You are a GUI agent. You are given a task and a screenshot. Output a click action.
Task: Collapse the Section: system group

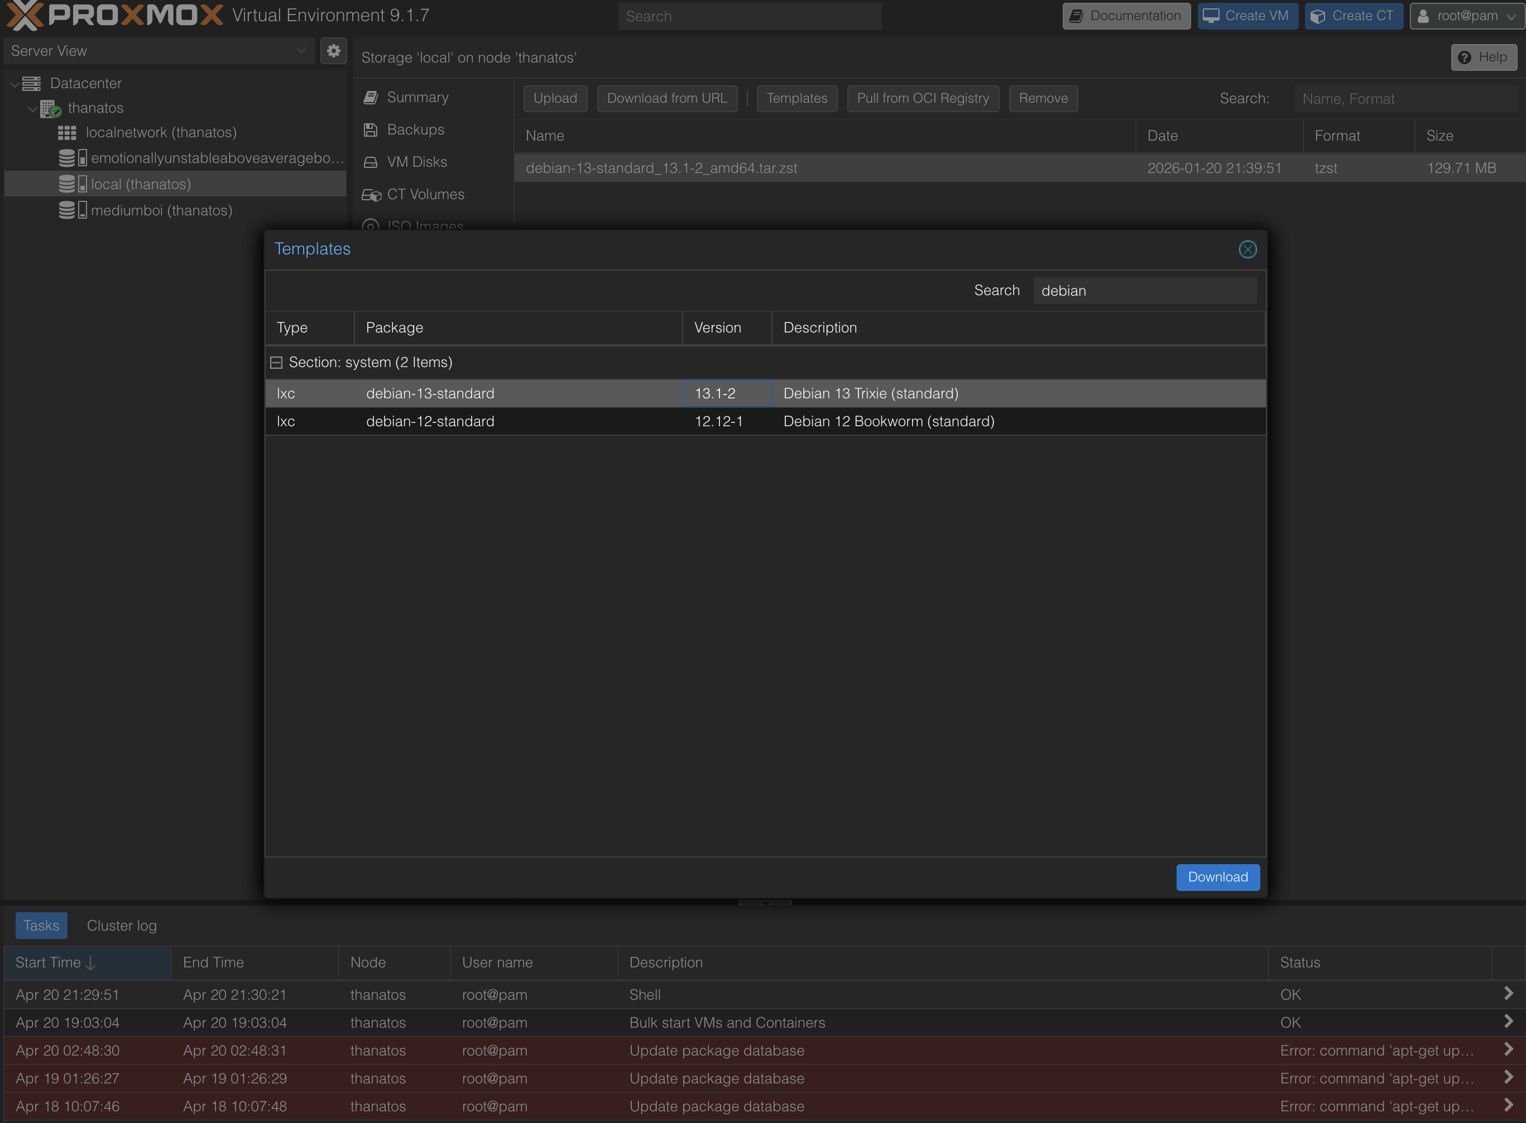coord(276,362)
